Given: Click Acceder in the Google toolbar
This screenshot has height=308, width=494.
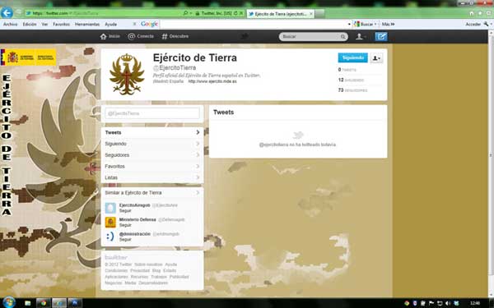Looking at the screenshot, I should pyautogui.click(x=473, y=24).
